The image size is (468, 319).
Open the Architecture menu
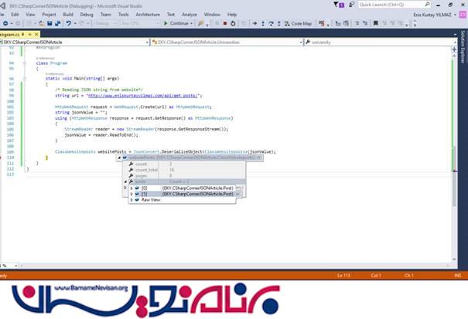[148, 14]
